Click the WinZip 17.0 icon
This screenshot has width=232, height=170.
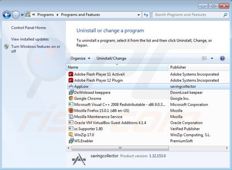point(71,135)
